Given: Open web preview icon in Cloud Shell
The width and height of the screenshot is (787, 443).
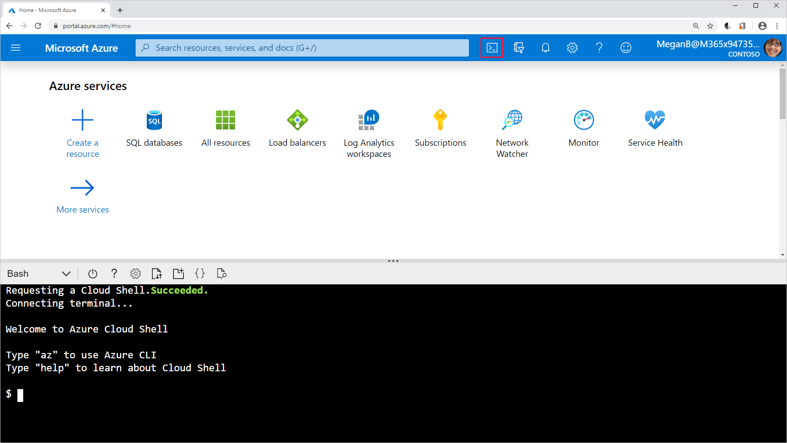Looking at the screenshot, I should 221,274.
